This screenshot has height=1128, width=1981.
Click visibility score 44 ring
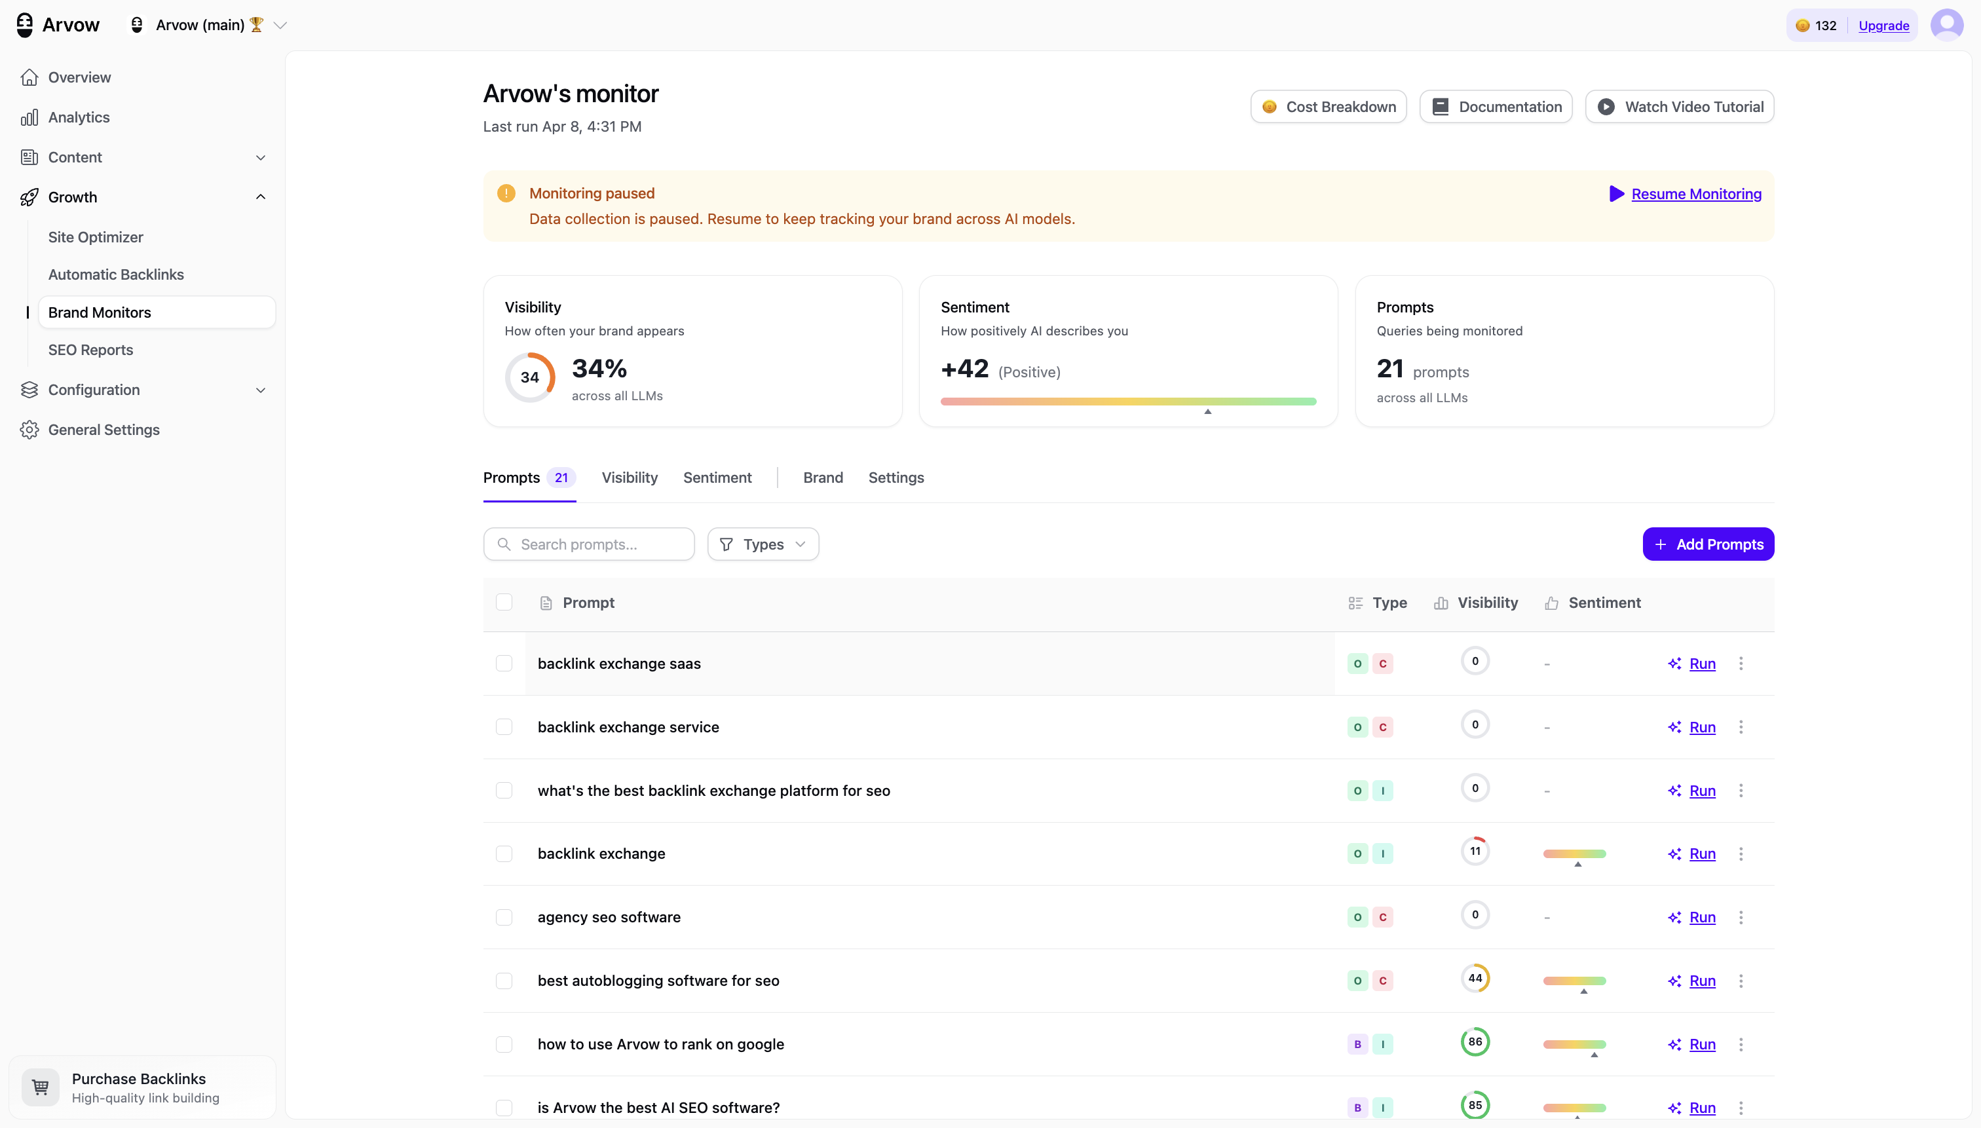pyautogui.click(x=1475, y=979)
